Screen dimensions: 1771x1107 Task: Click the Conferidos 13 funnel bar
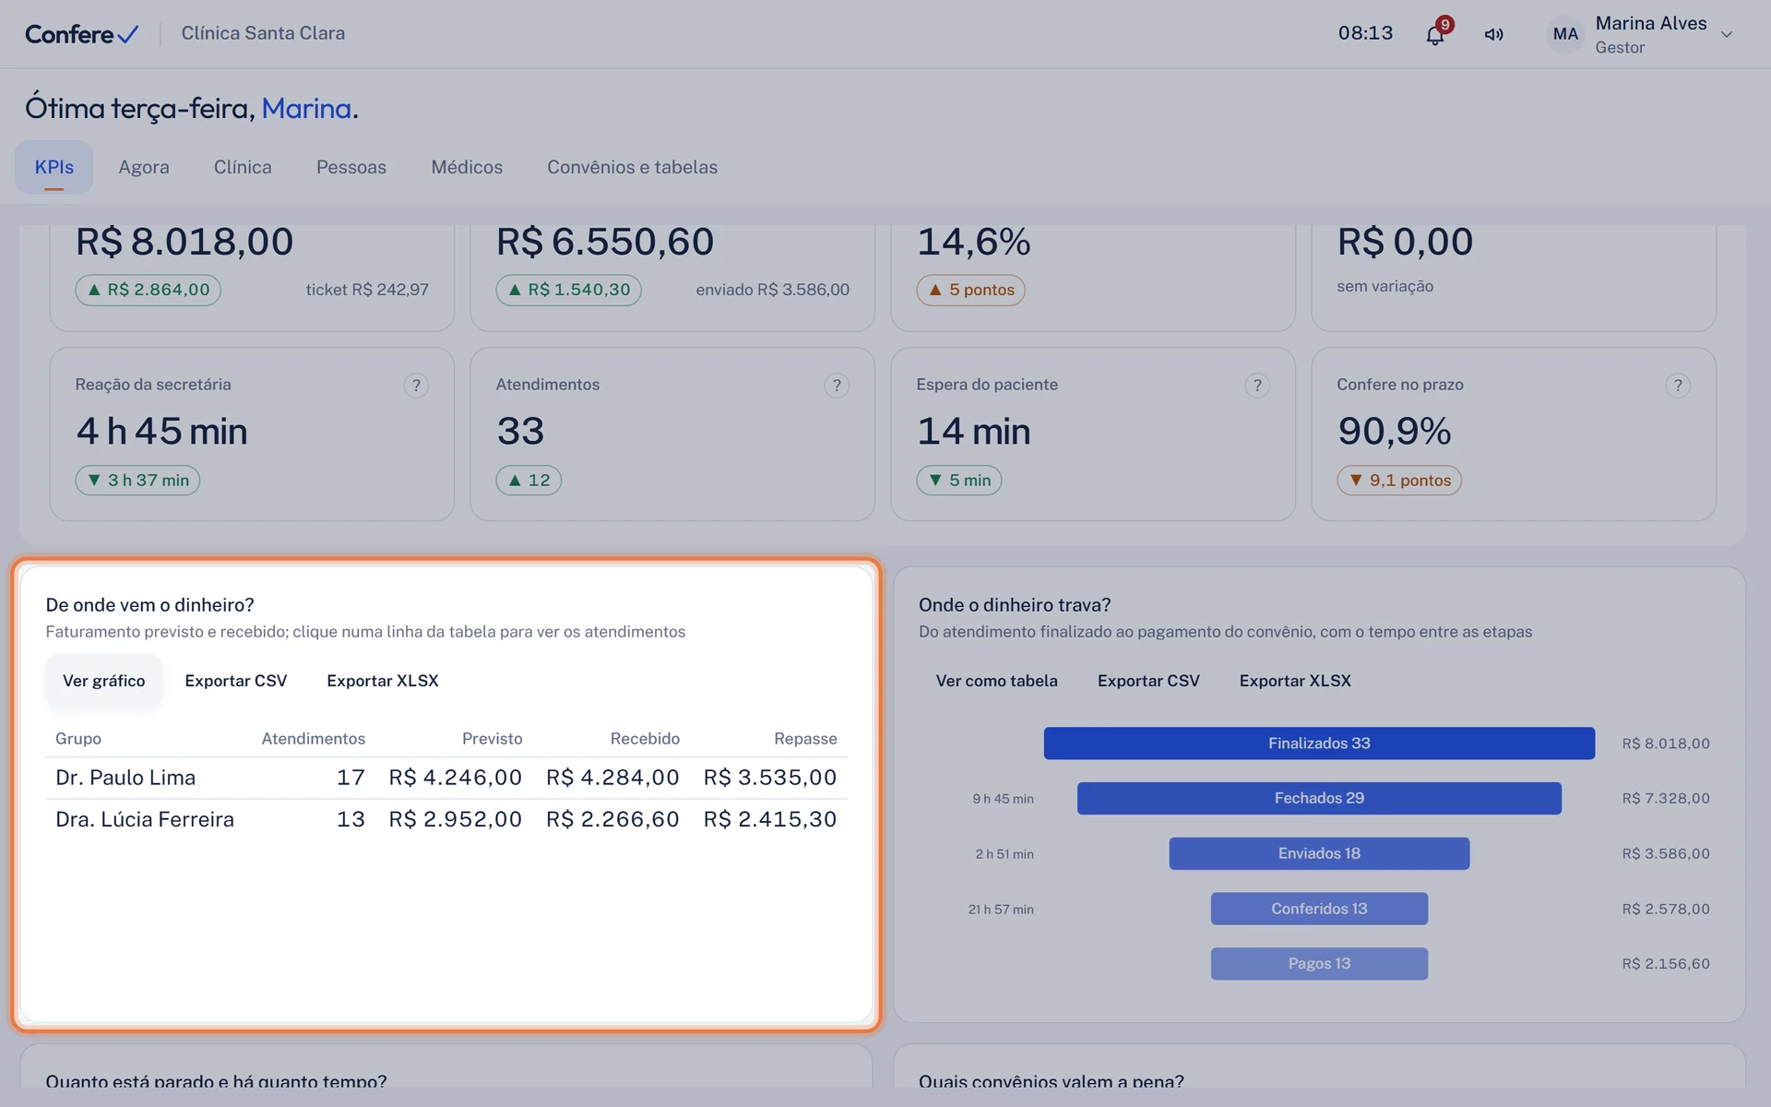click(1319, 909)
